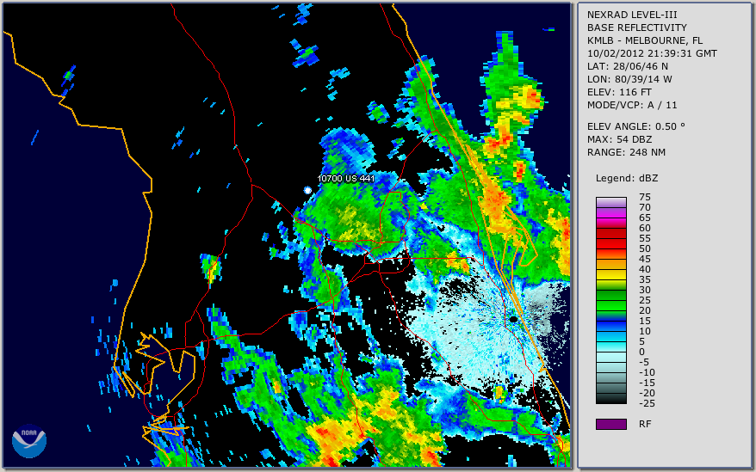The width and height of the screenshot is (756, 472).
Task: Select the 'LON: 80/39/14 W' text
Action: coord(629,79)
